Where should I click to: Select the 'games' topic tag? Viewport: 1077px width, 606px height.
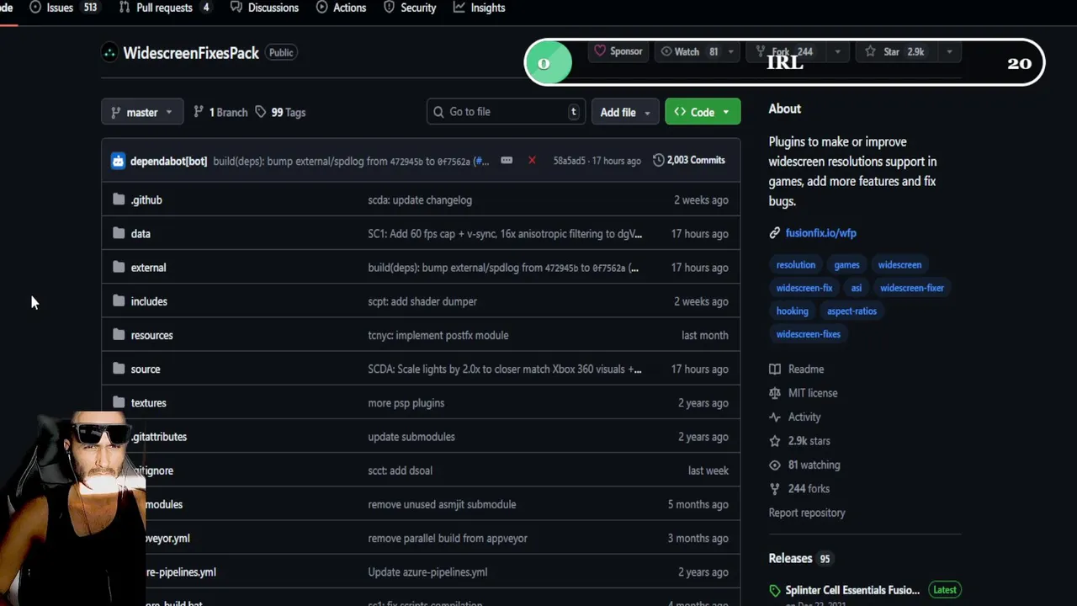846,265
